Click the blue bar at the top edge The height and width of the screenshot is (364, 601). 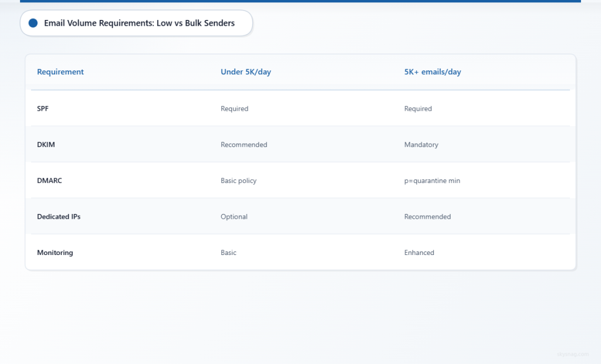tap(300, 2)
